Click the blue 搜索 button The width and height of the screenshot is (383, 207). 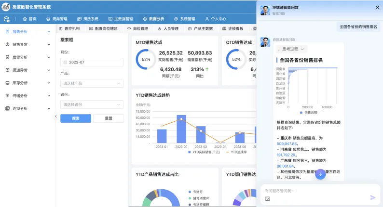pyautogui.click(x=76, y=118)
